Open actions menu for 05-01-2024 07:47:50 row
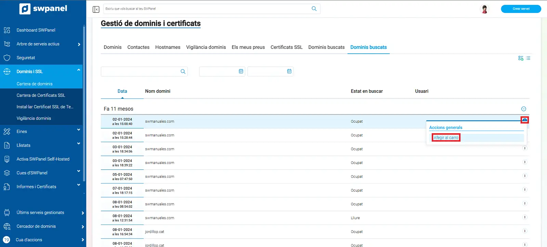547x247 pixels. coord(525,176)
